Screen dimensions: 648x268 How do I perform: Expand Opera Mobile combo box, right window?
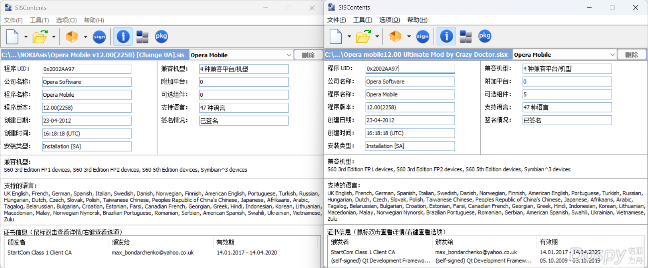[x=613, y=55]
